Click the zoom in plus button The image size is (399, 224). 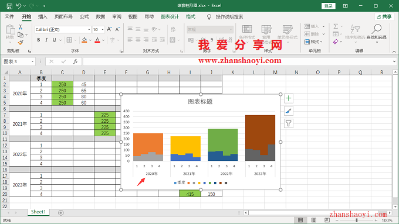pos(376,220)
